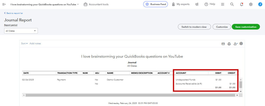Click the search magnifier icon
Screen dimensions: 265x106
click(x=232, y=4)
